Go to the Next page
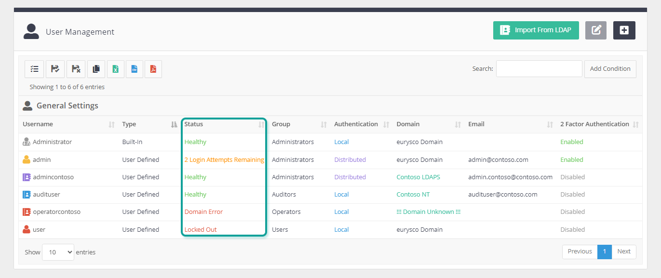 click(x=624, y=252)
